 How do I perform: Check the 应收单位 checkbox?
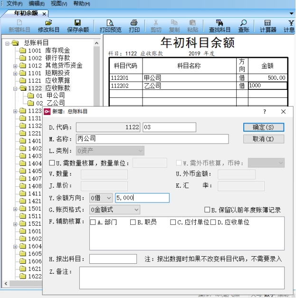pyautogui.click(x=213, y=222)
